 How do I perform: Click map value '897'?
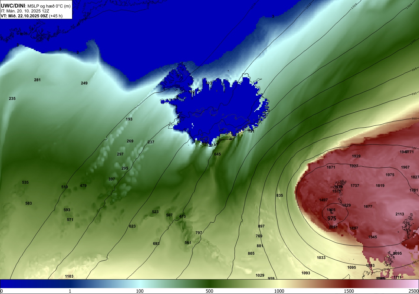coord(261,226)
